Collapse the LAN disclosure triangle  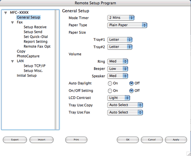tap(12, 61)
